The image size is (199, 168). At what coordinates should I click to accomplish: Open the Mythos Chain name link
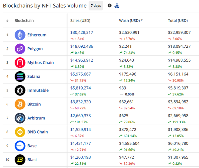[41, 63]
